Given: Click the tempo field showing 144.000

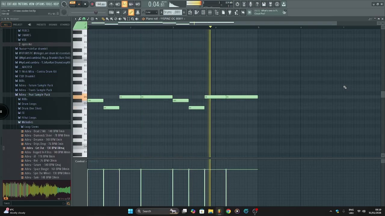Looking at the screenshot, I should [100, 4].
